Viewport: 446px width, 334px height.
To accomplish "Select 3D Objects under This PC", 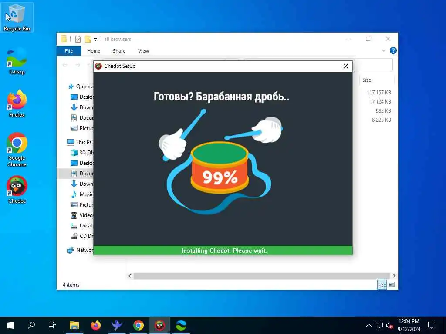I will click(x=82, y=153).
